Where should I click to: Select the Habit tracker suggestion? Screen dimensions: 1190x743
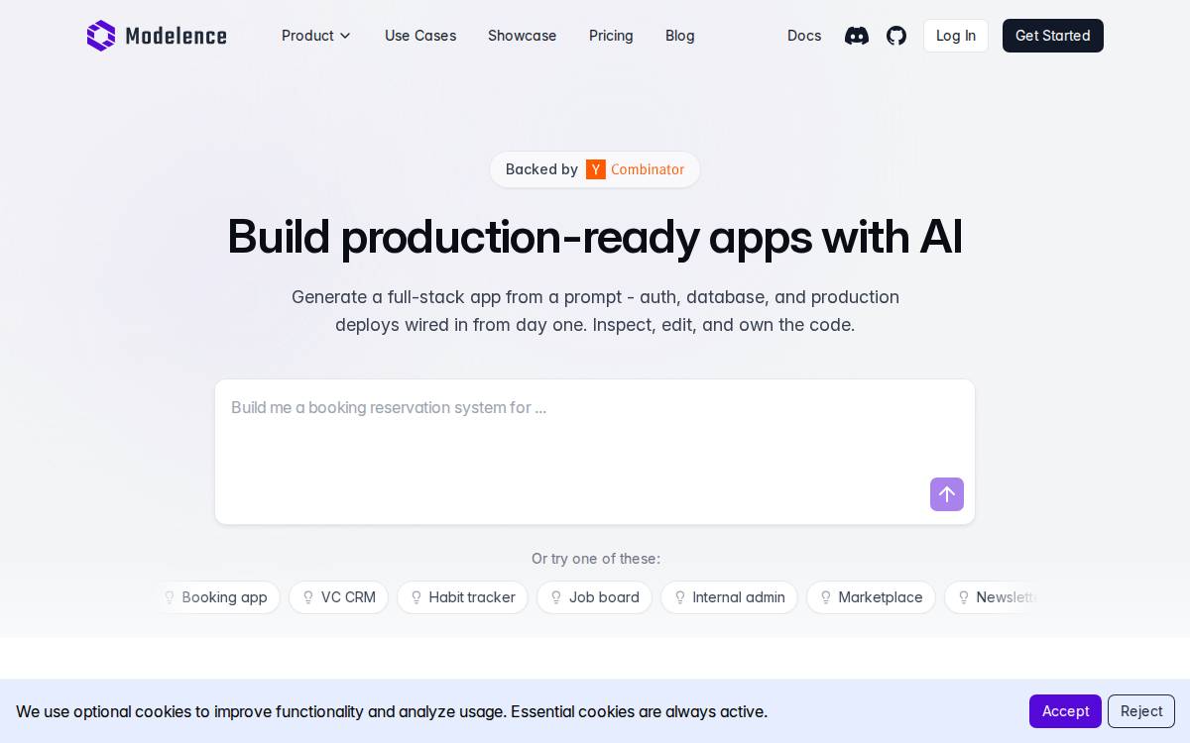(462, 597)
